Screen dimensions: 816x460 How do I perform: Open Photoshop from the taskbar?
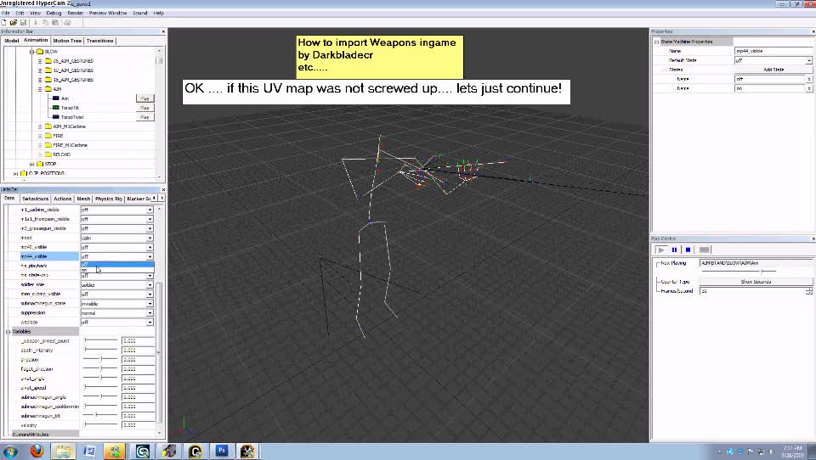click(222, 452)
